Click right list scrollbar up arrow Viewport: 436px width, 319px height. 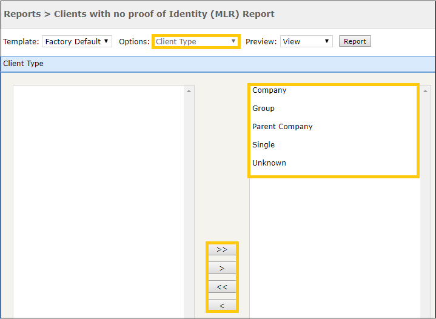point(425,91)
